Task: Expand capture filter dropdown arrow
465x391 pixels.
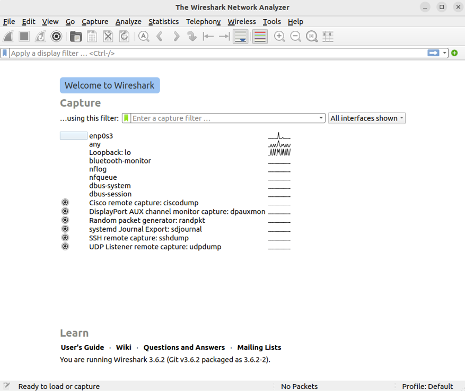Action: [x=321, y=118]
